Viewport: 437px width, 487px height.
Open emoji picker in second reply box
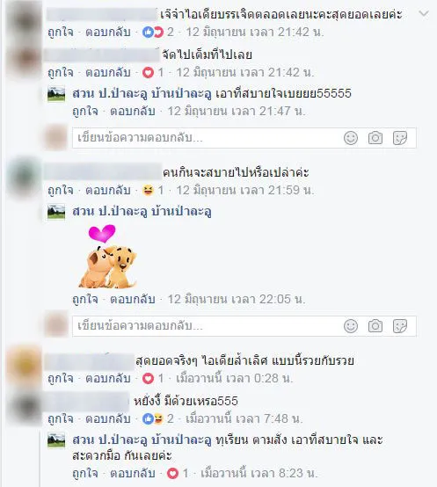click(351, 326)
